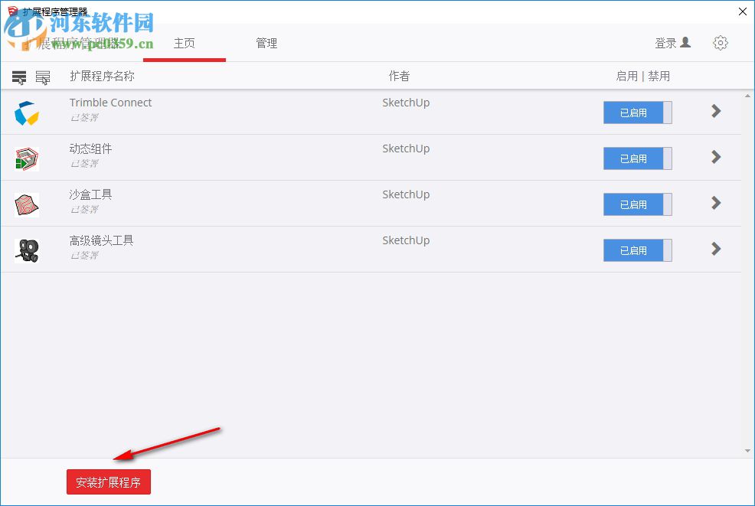The image size is (755, 506).
Task: Expand the 高级镜头工具 details chevron
Action: point(715,250)
